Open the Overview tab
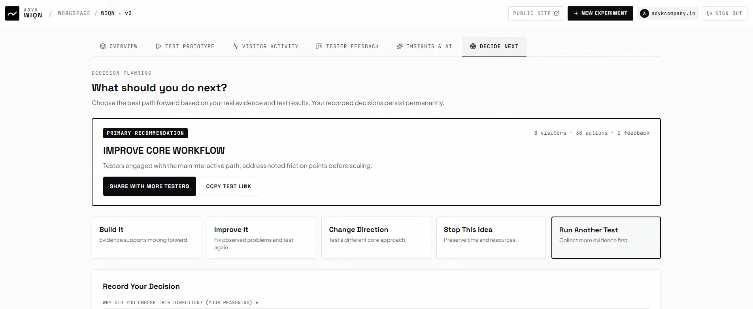The image size is (753, 309). (x=119, y=47)
